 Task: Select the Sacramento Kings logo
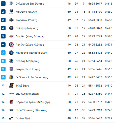point(11,69)
